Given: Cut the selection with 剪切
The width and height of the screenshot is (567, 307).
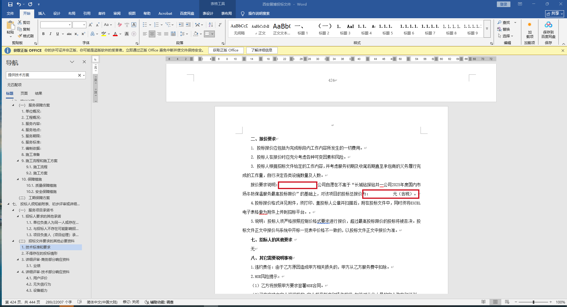Looking at the screenshot, I should 24,22.
